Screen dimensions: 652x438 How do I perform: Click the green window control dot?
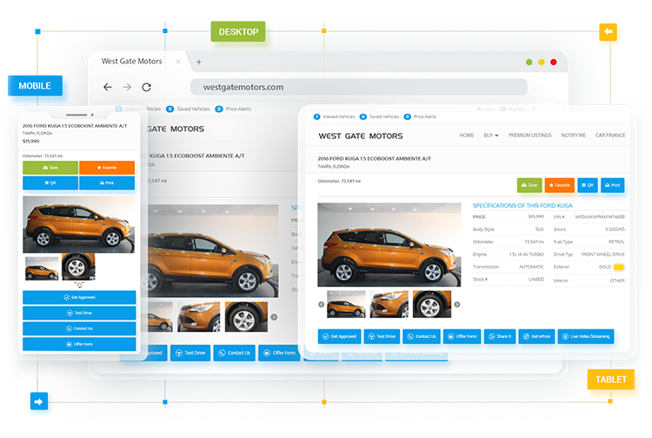pyautogui.click(x=529, y=62)
